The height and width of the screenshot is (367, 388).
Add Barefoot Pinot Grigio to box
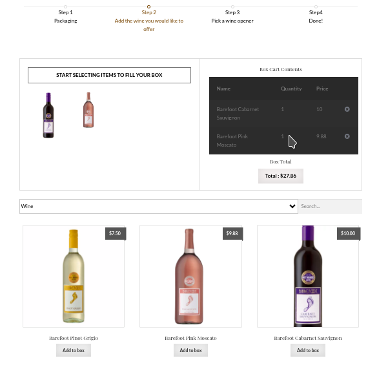(74, 350)
